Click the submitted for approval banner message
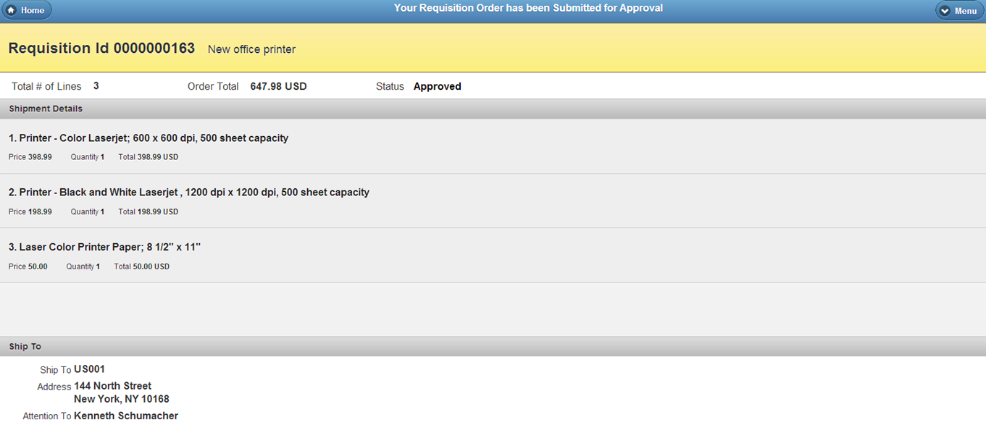Screen dimensions: 986x425 pos(528,8)
